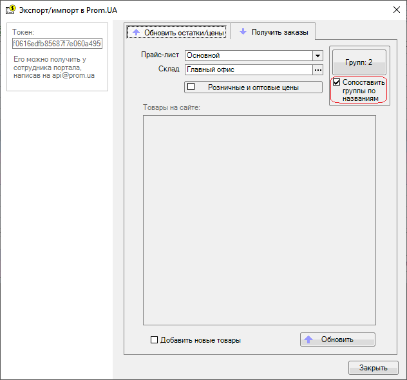Tick Добавить новые товары checkbox

point(154,340)
